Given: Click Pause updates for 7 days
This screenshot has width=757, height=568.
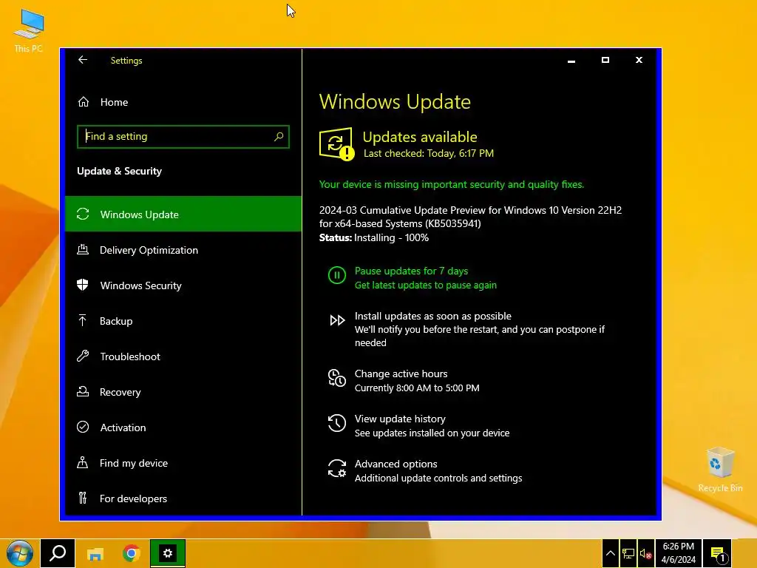Looking at the screenshot, I should click(x=411, y=271).
